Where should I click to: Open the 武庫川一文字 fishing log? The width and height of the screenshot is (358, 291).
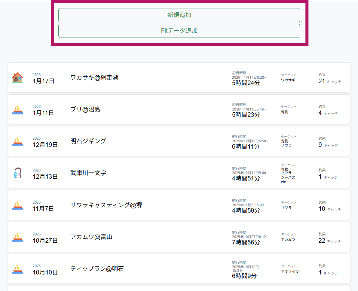pos(179,173)
